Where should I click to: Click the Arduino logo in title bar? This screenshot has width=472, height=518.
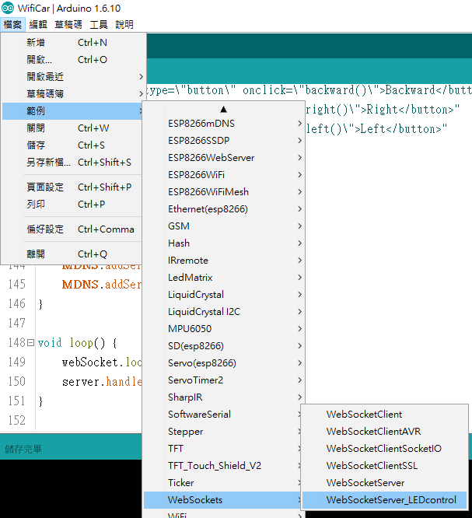click(x=8, y=8)
